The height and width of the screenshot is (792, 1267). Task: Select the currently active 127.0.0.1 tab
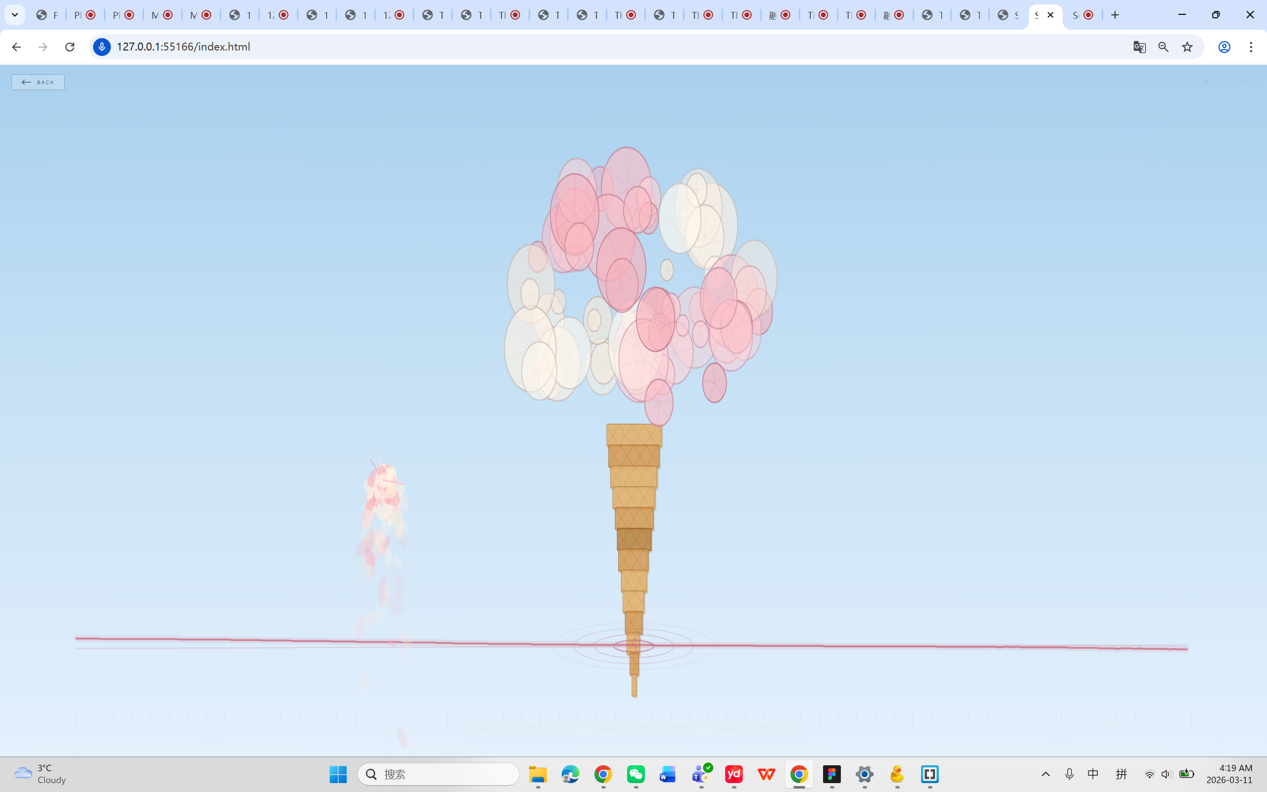click(x=1039, y=15)
